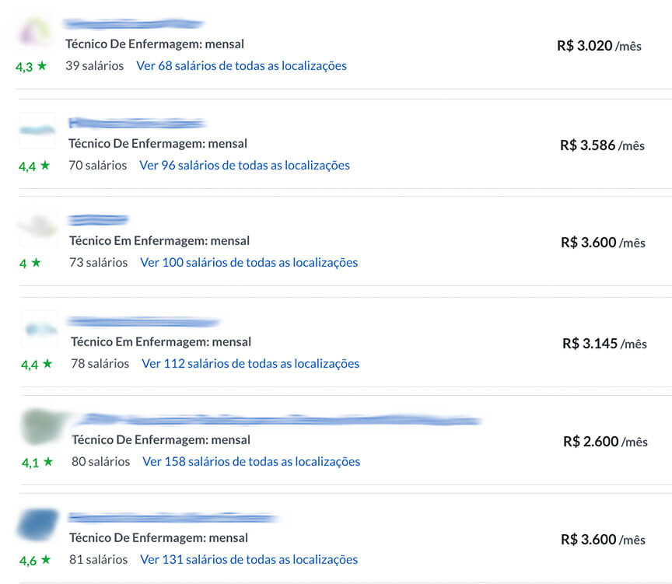Follow the "Ver 100 salários" link
The image size is (672, 584).
coord(249,263)
